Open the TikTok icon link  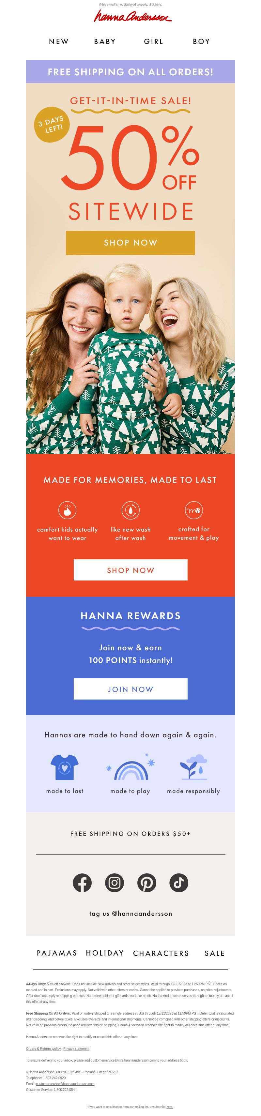[179, 882]
